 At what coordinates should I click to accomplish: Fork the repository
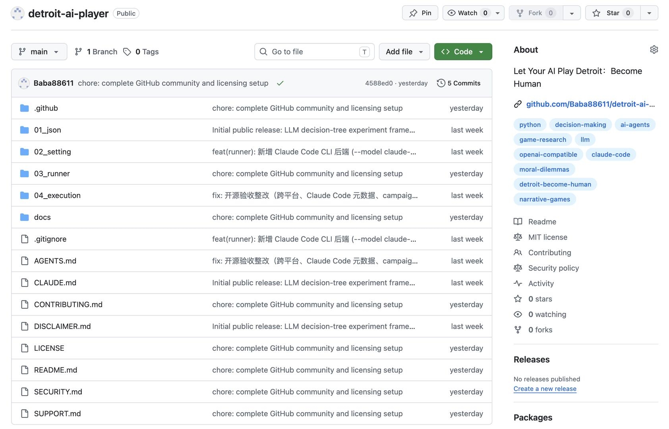(536, 13)
